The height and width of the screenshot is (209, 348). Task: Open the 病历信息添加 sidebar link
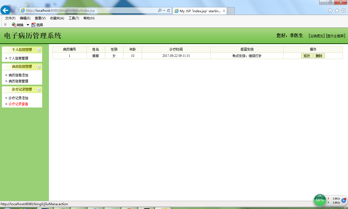tap(18, 75)
